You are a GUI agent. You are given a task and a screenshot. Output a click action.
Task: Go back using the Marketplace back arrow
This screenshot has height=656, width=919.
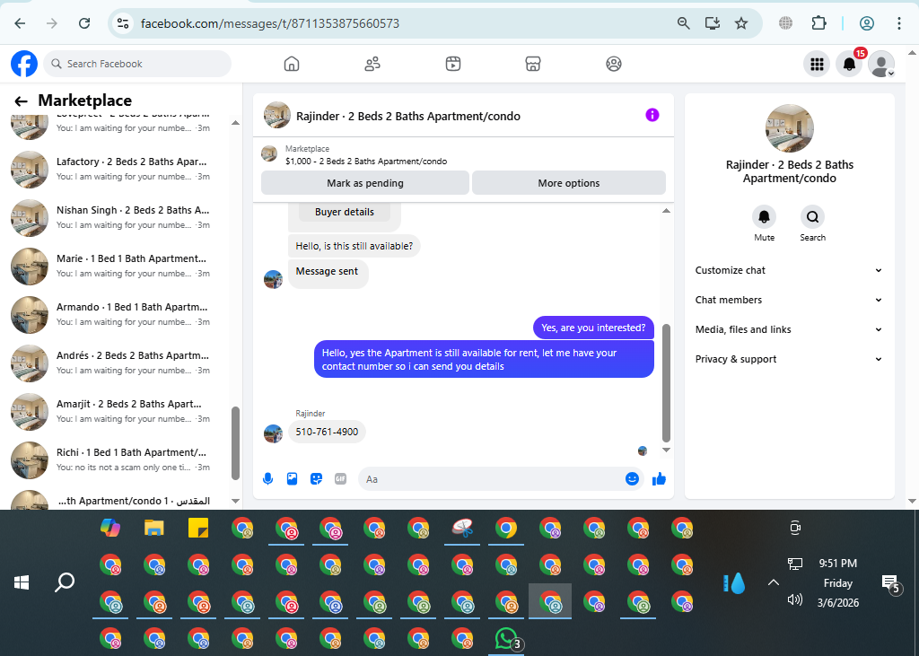(22, 101)
